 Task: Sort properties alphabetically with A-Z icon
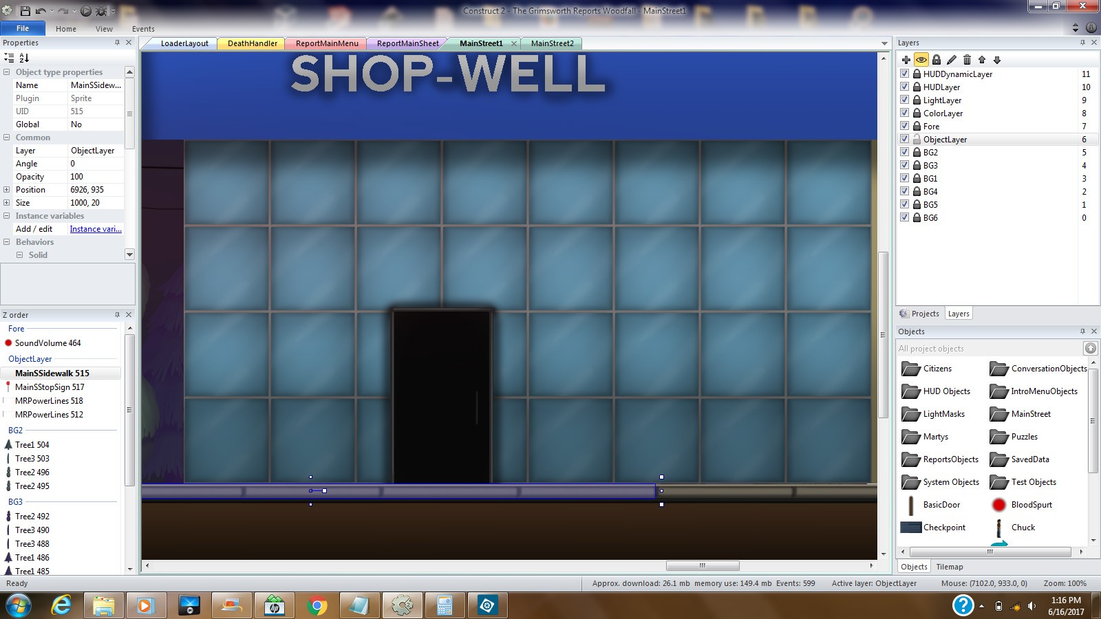click(x=24, y=58)
